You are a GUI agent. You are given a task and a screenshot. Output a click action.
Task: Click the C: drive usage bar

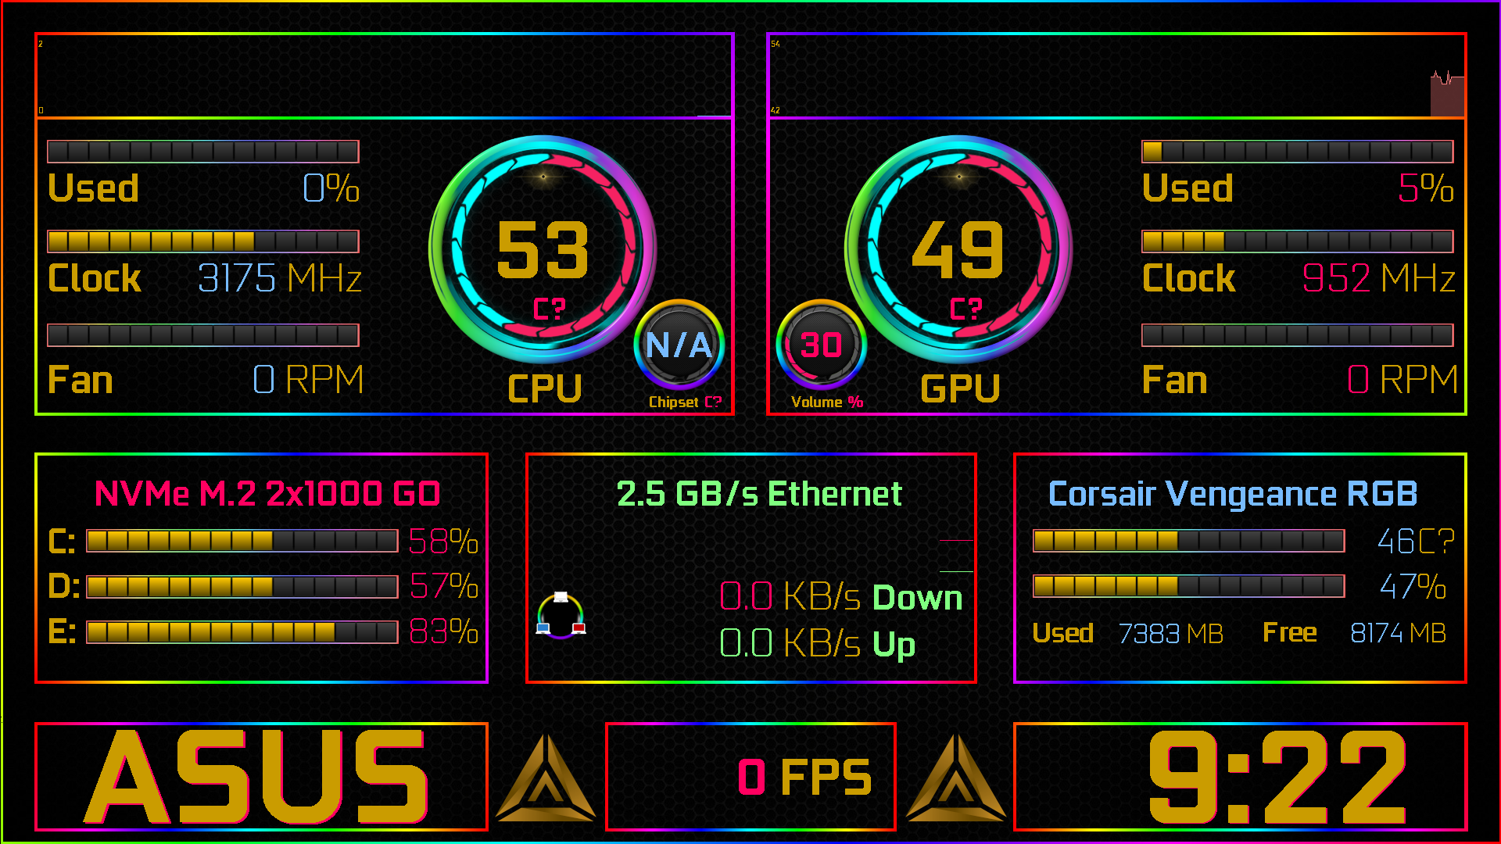point(242,540)
